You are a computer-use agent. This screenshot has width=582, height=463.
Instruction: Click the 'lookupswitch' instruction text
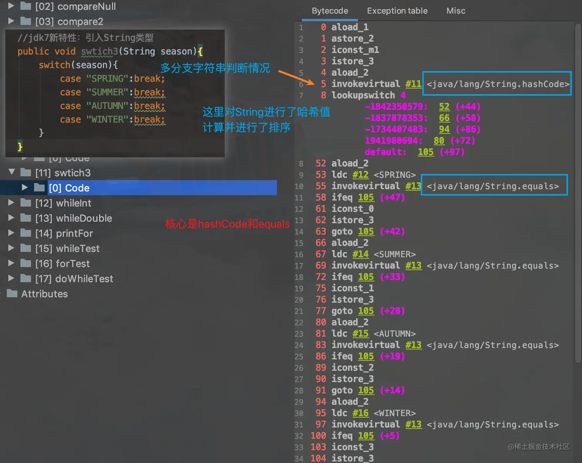[x=363, y=95]
